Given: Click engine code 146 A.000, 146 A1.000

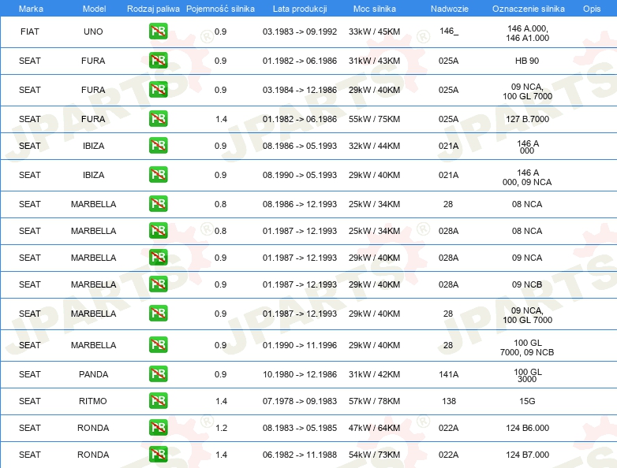Looking at the screenshot, I should coord(527,33).
